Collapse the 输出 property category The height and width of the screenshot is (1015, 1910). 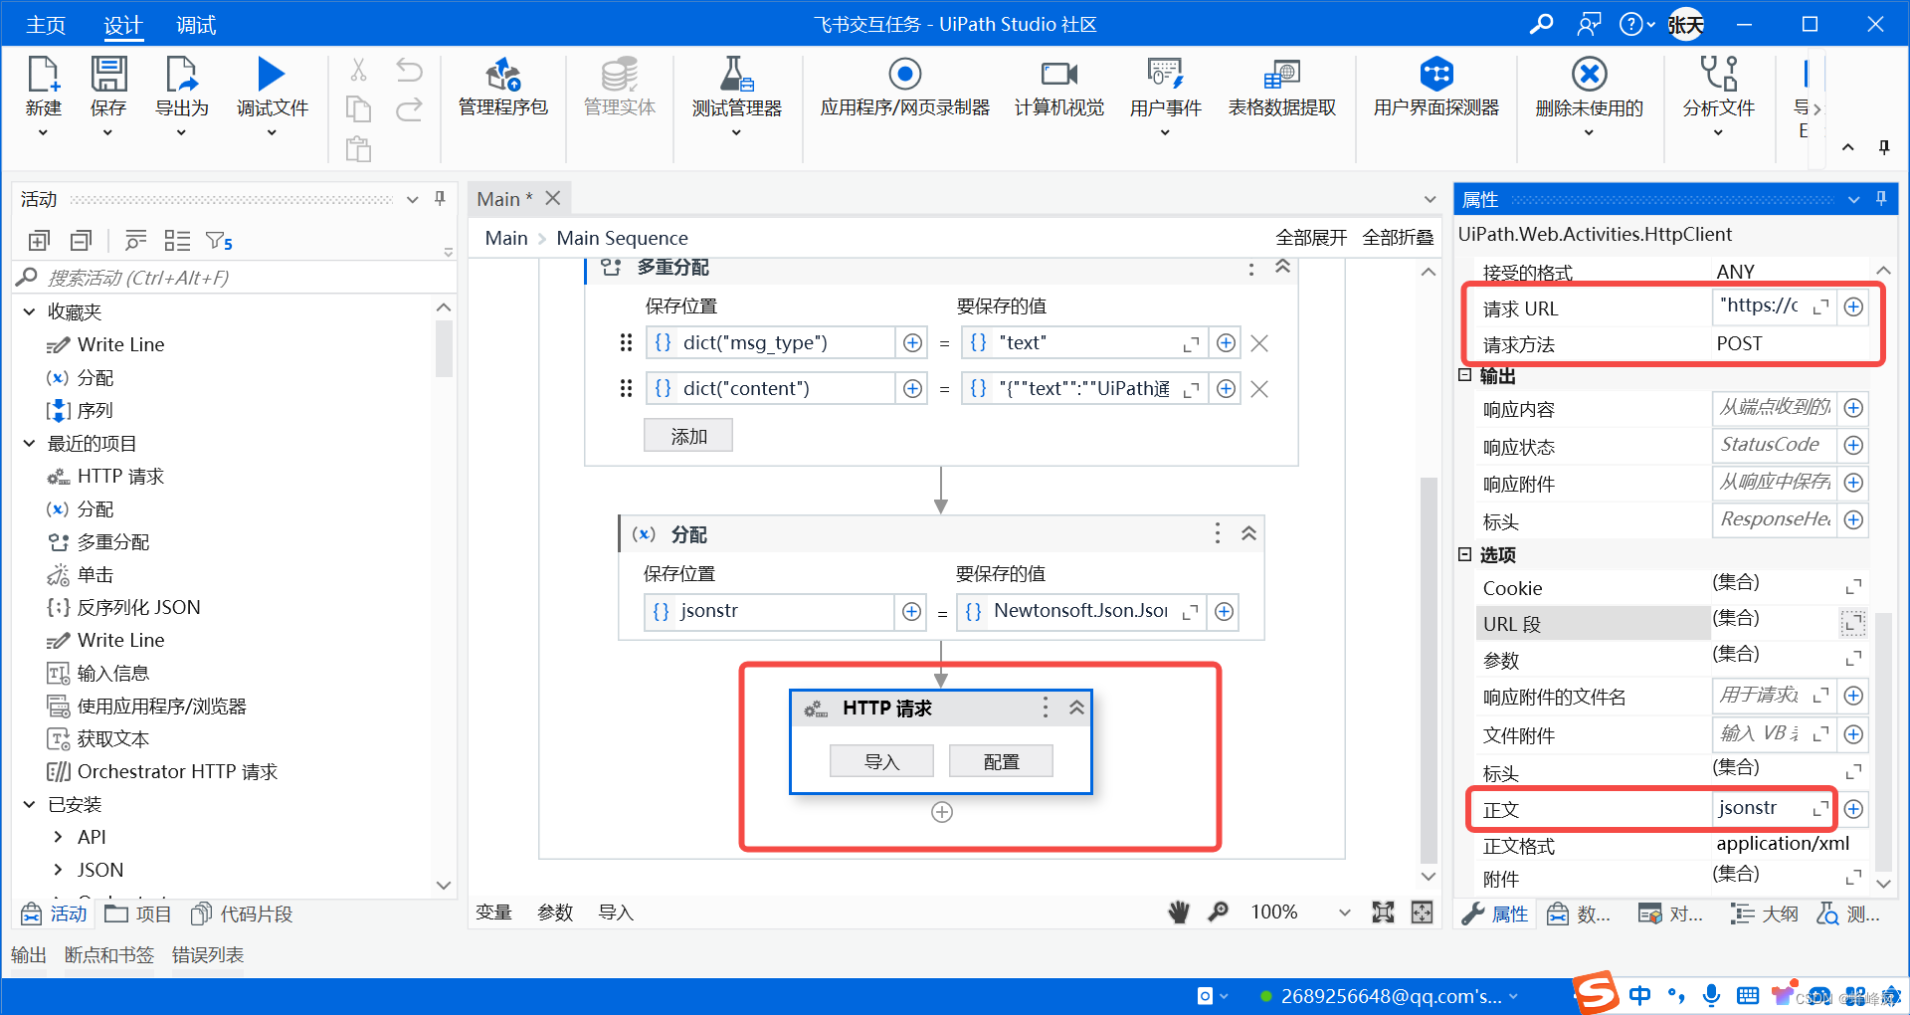(1464, 375)
